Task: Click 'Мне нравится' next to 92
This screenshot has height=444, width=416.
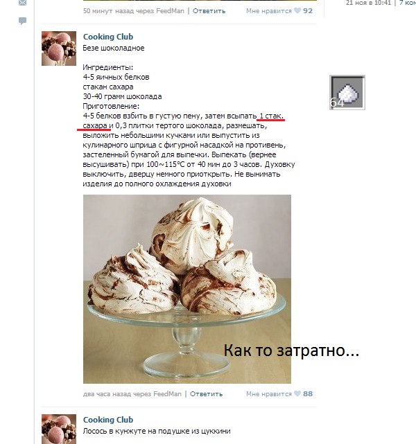Action: (x=268, y=11)
